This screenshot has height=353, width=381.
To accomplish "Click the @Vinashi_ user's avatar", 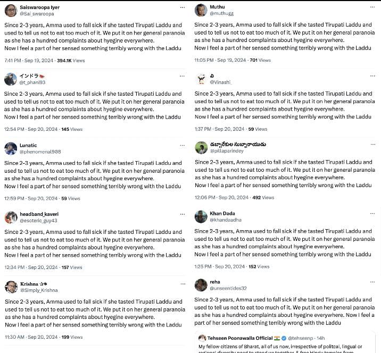I will click(201, 79).
